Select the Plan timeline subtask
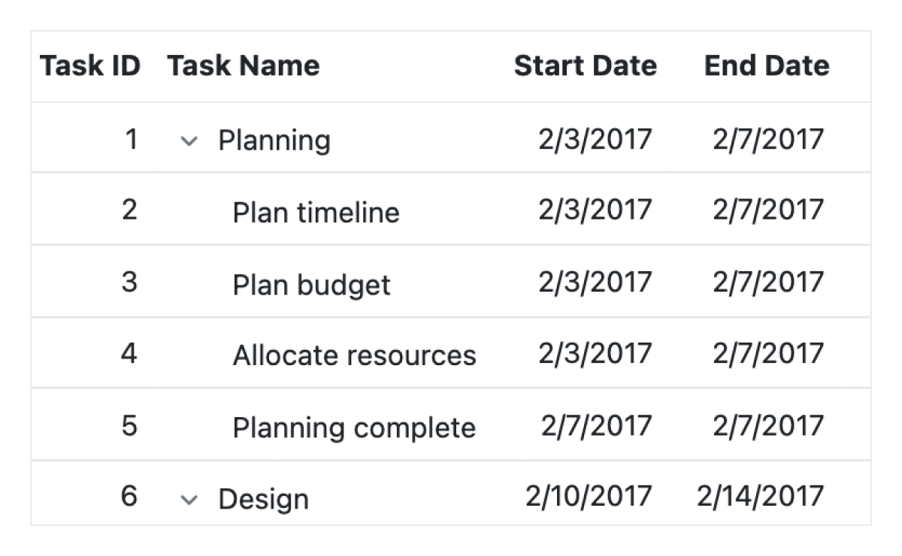The width and height of the screenshot is (902, 556). (x=316, y=211)
